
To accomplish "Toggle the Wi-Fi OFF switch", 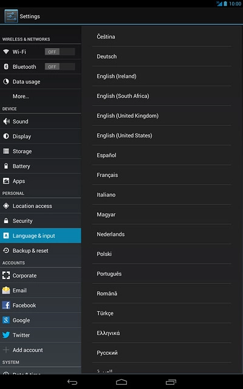I will pyautogui.click(x=60, y=52).
